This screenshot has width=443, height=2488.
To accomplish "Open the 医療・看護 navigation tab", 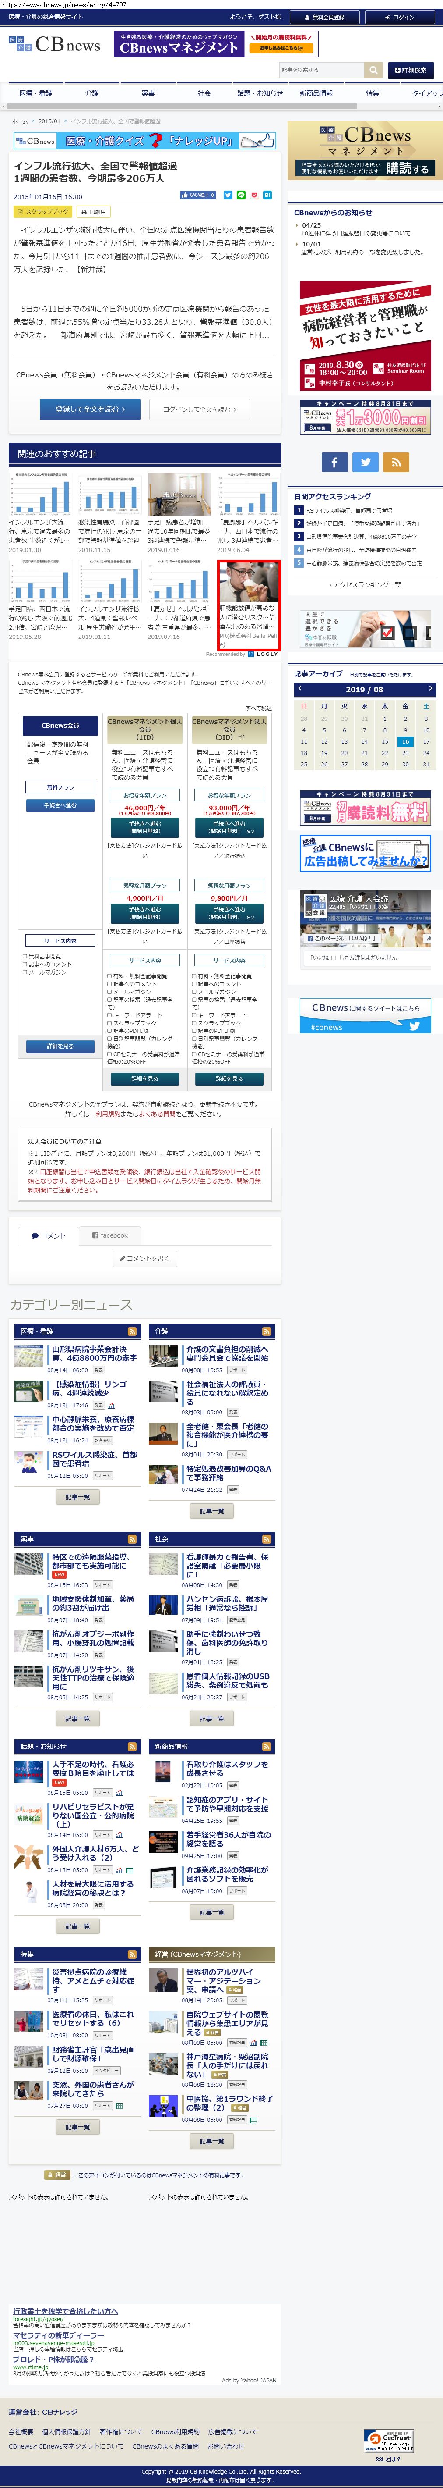I will pyautogui.click(x=36, y=94).
